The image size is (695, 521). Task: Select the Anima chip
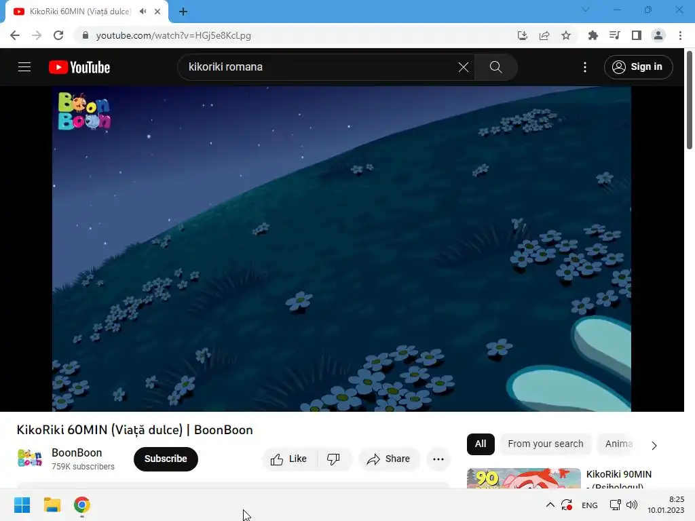tap(619, 444)
